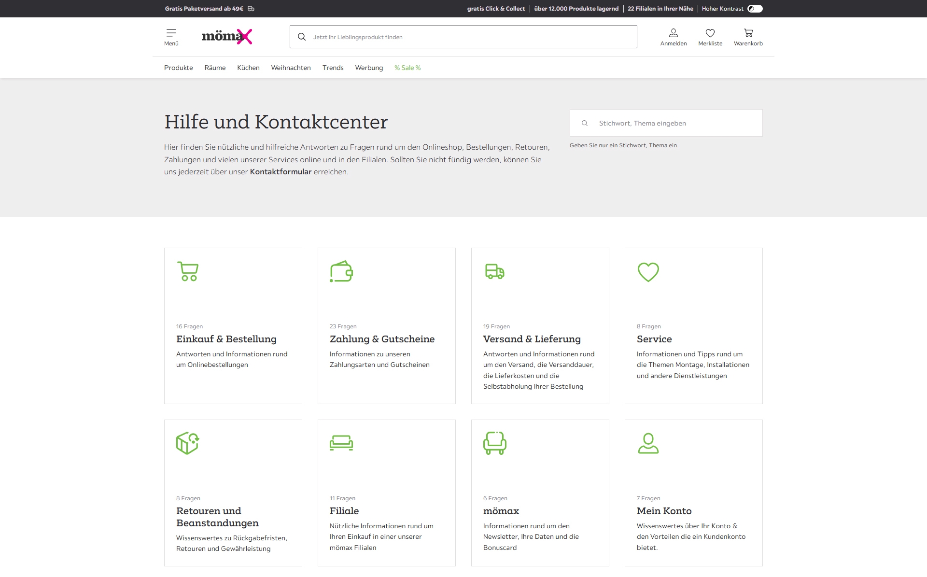Toggle the Hoher Kontrast switch
This screenshot has width=927, height=577.
[755, 9]
